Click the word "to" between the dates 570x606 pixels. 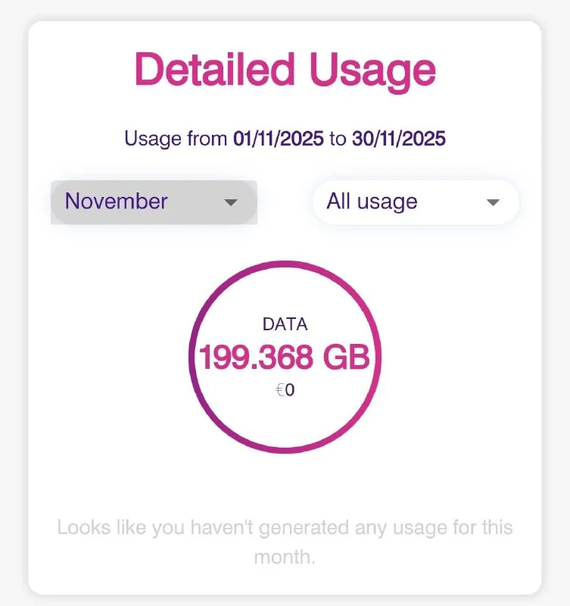point(338,139)
